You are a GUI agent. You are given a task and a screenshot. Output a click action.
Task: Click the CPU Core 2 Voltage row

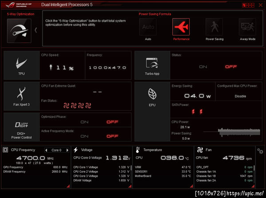click(101, 171)
